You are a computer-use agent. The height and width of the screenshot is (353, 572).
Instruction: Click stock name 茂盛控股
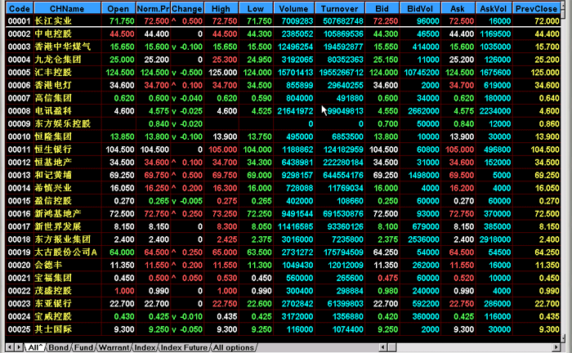53,291
